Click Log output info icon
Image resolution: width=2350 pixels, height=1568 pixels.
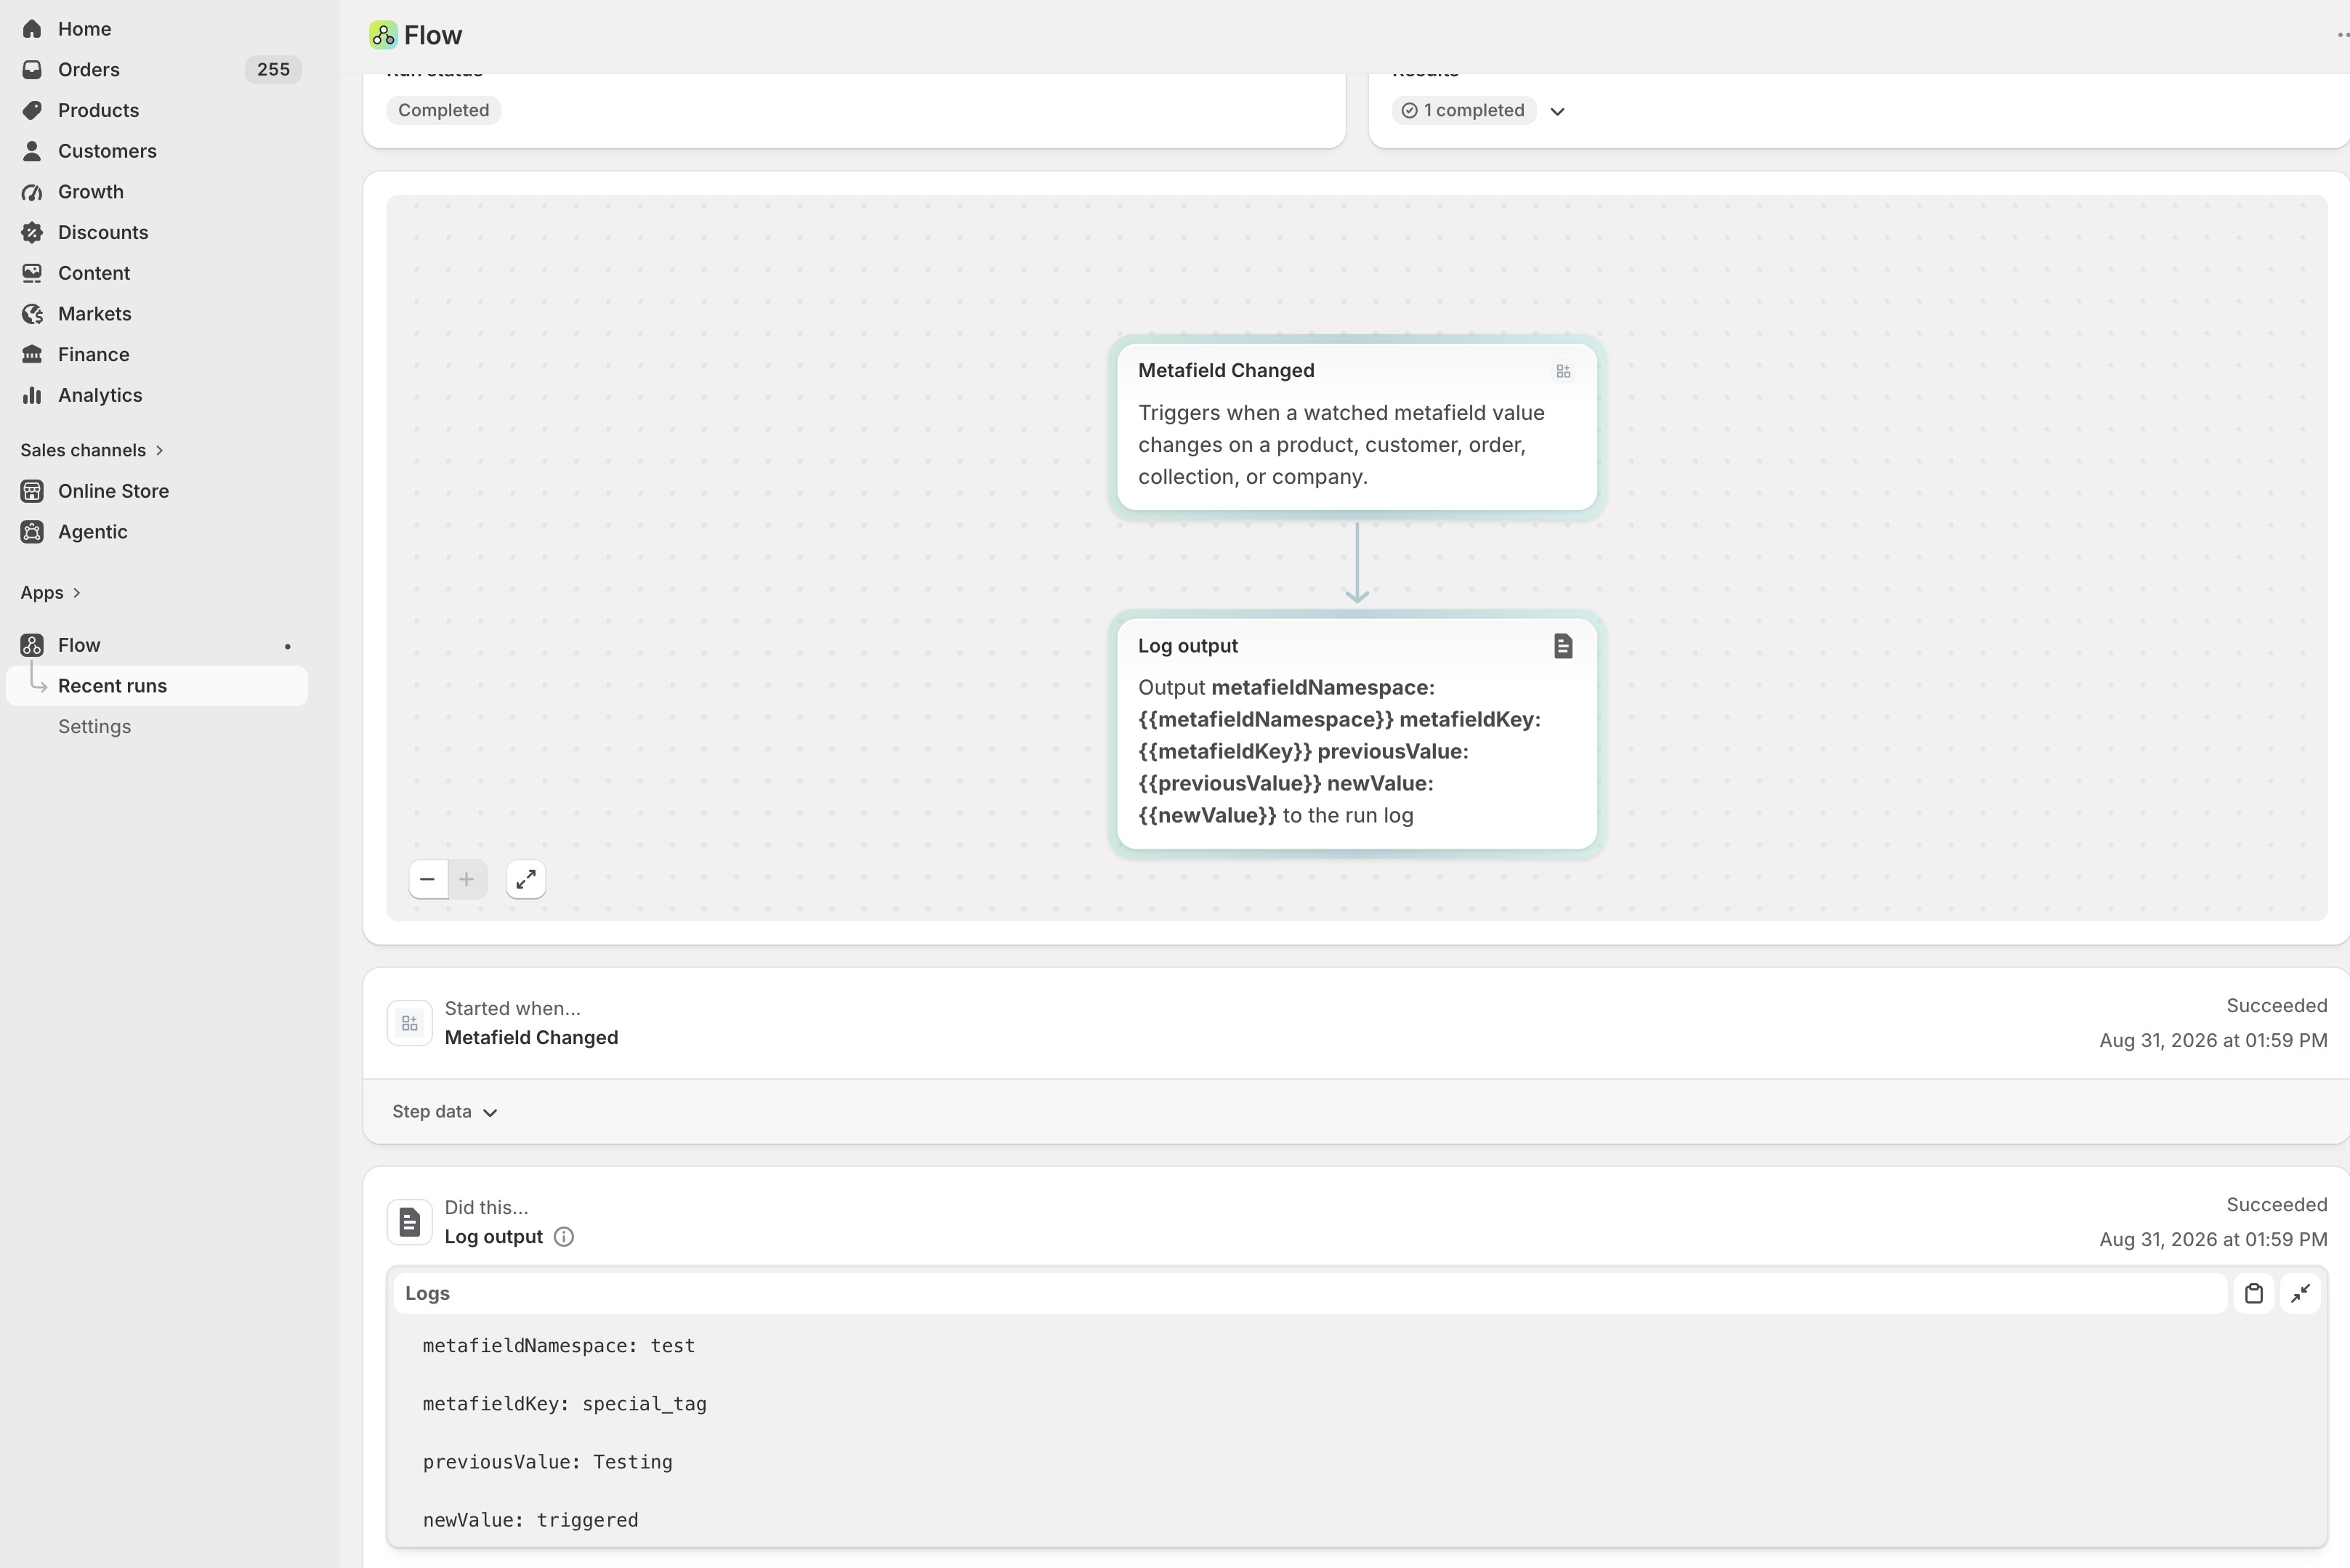coord(564,1237)
